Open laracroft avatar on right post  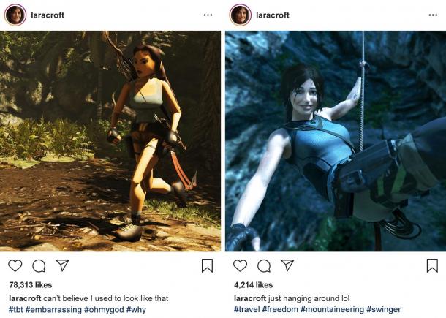click(241, 15)
